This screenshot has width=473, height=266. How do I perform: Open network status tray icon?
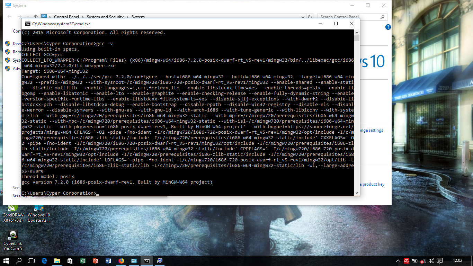pos(423,261)
